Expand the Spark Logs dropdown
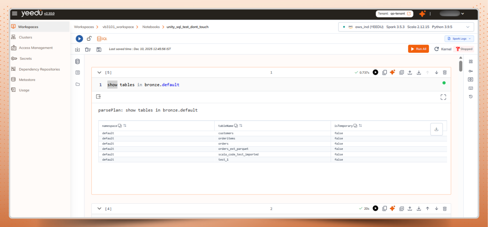Screen dimensions: 488x227 coord(459,38)
